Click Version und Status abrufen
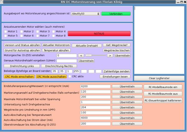The image size is (187, 132). (22, 45)
